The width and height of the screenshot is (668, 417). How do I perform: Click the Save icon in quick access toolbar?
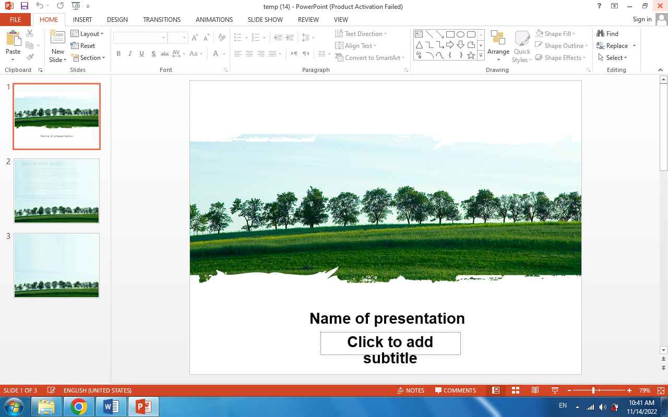point(24,6)
